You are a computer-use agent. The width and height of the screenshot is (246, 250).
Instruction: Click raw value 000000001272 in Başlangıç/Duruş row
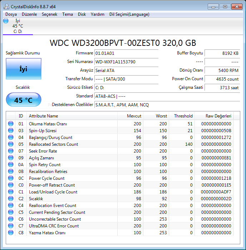coord(216,138)
